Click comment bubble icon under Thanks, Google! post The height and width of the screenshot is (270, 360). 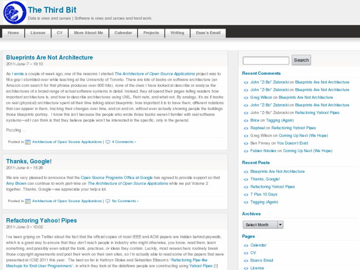click(107, 201)
